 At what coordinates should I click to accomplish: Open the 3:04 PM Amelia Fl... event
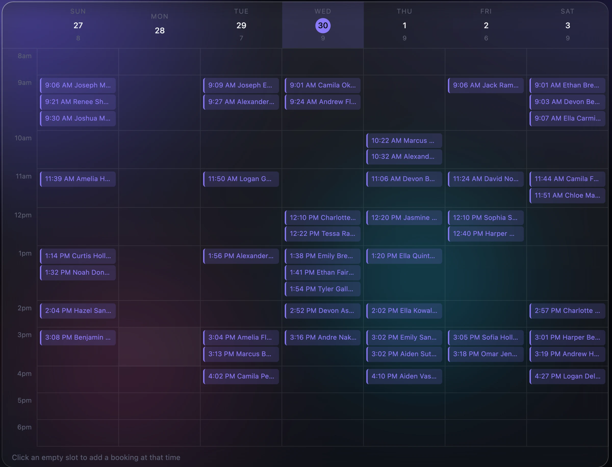[x=241, y=337]
